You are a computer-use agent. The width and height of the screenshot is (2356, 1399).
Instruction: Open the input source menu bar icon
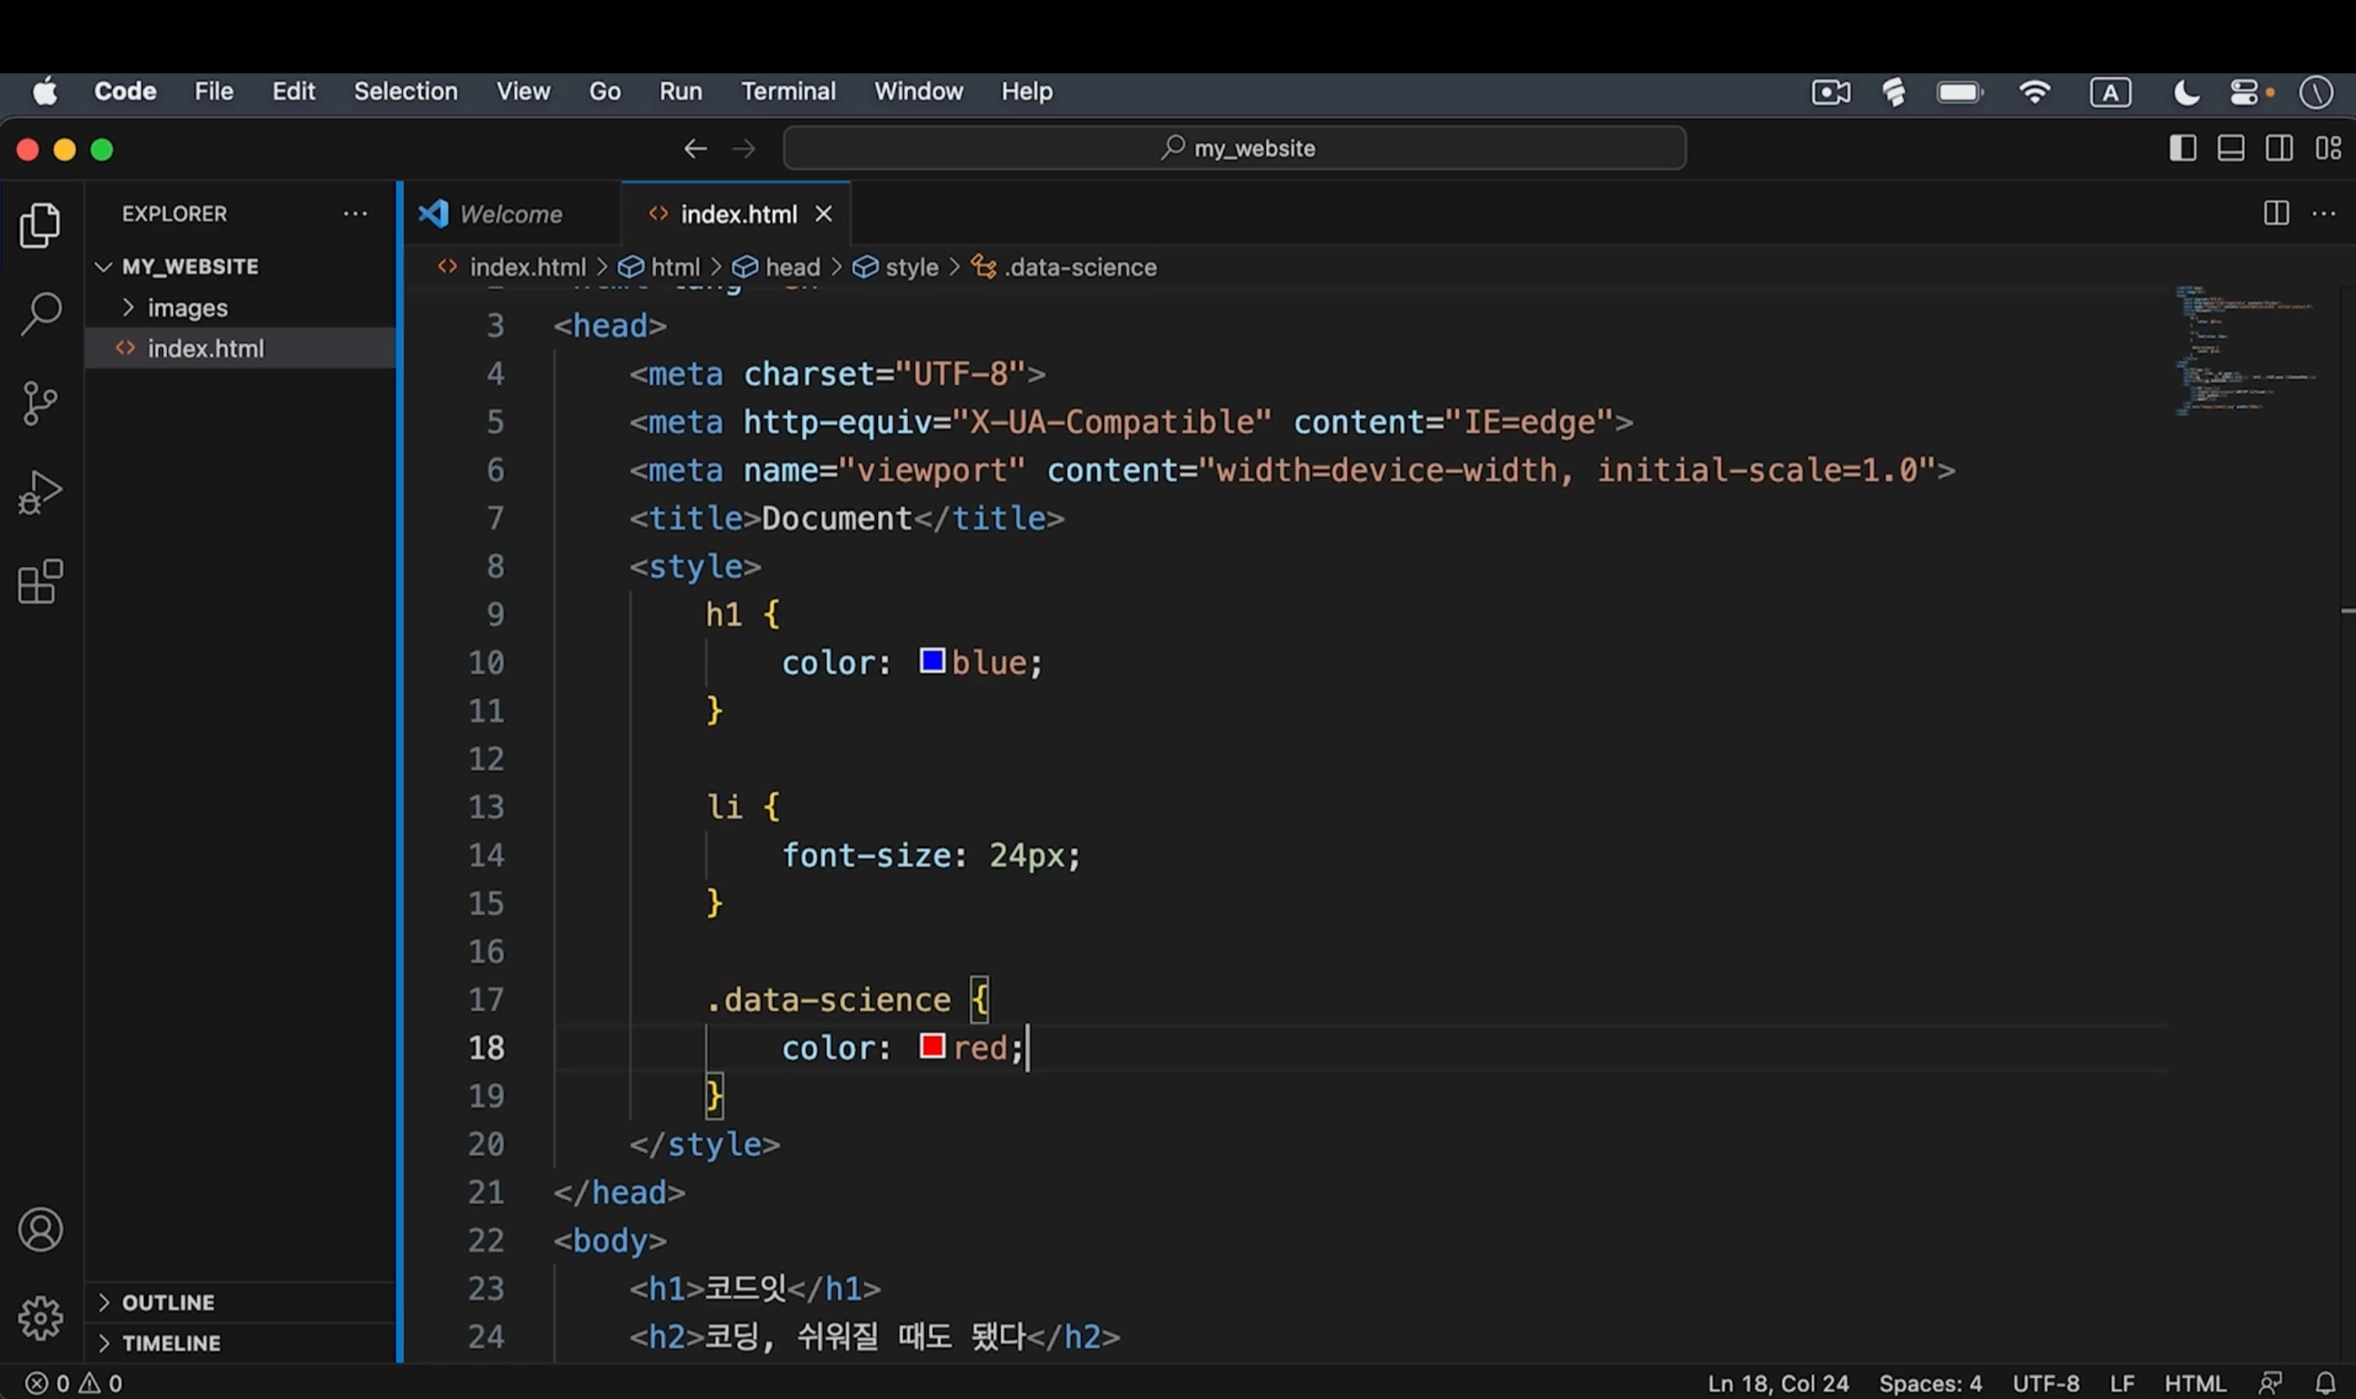pos(2110,93)
